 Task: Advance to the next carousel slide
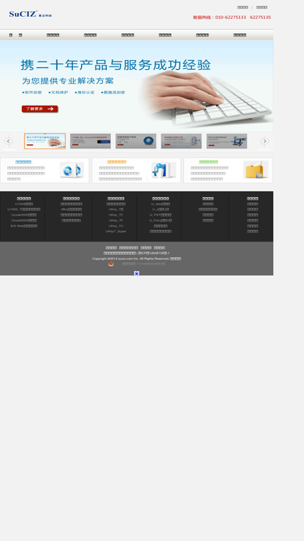264,141
